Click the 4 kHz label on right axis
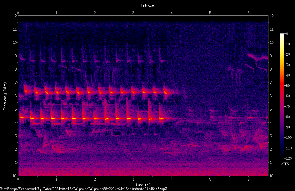This screenshot has height=191, width=295. point(271,123)
